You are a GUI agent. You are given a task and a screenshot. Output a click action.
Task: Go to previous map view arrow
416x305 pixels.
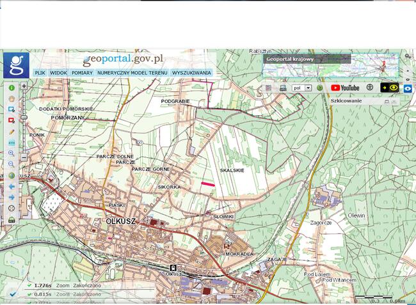coord(11,186)
